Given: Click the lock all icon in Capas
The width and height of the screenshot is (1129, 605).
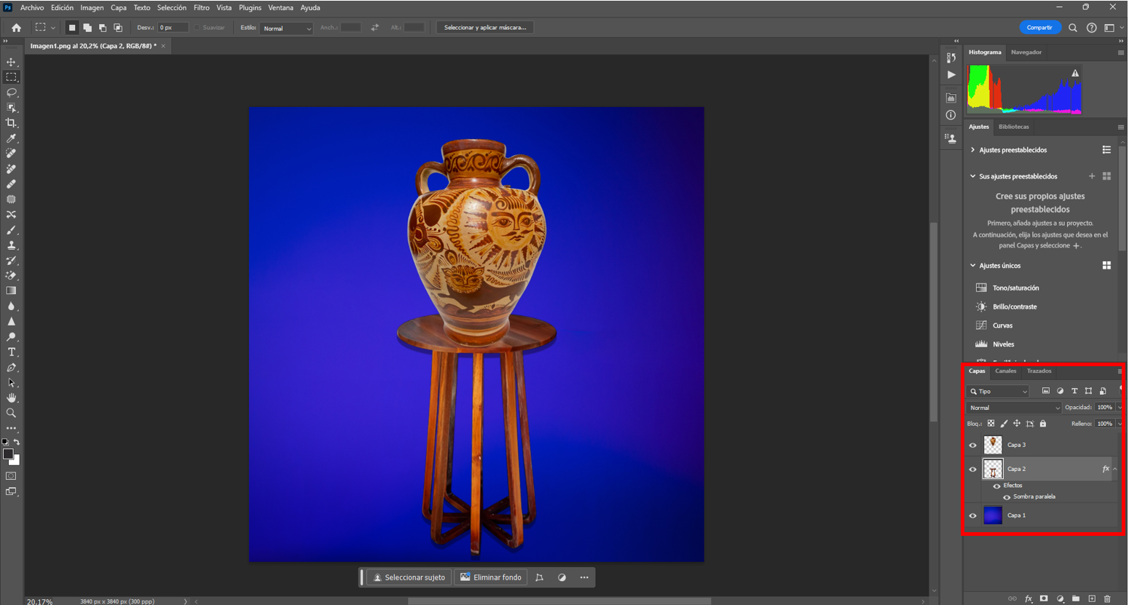Looking at the screenshot, I should click(x=1043, y=423).
